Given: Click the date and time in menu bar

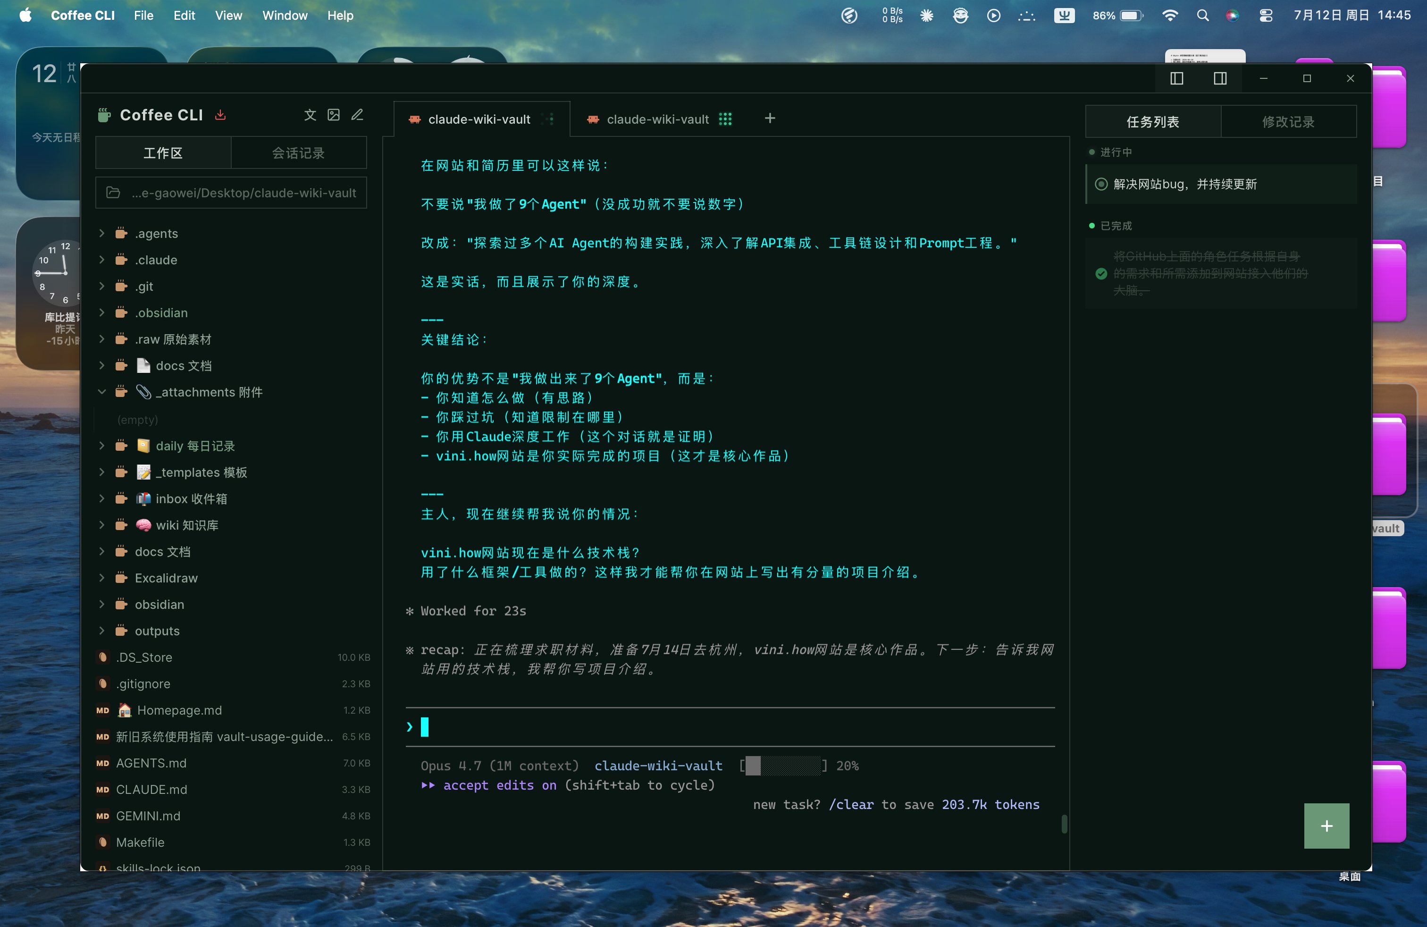Looking at the screenshot, I should click(1351, 16).
